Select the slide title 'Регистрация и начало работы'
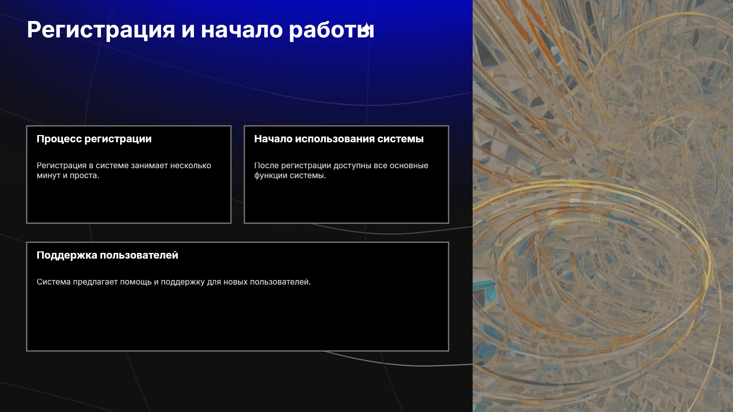Viewport: 733px width, 412px height. (200, 30)
